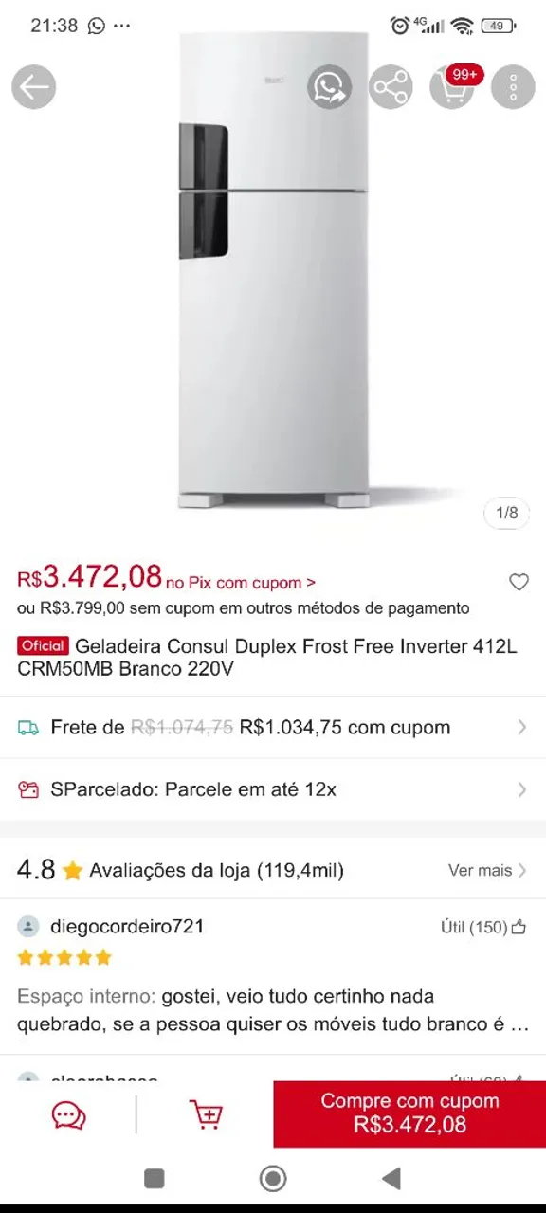Image resolution: width=546 pixels, height=1213 pixels.
Task: Tap the share icon
Action: tap(390, 88)
